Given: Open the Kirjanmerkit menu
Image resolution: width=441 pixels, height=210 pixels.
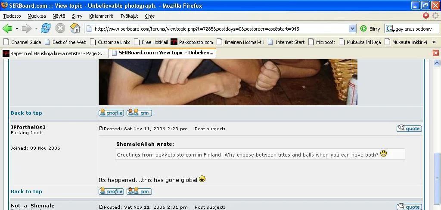Looking at the screenshot, I should 101,16.
